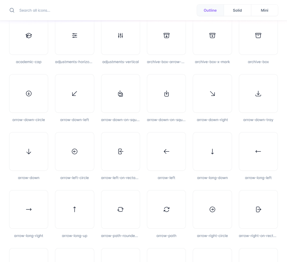Select the arrow-down-right icon
The height and width of the screenshot is (262, 287).
[212, 93]
